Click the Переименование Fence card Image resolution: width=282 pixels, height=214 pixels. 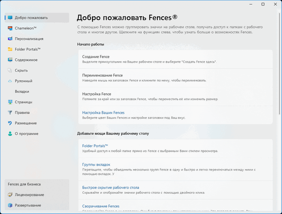[175, 78]
